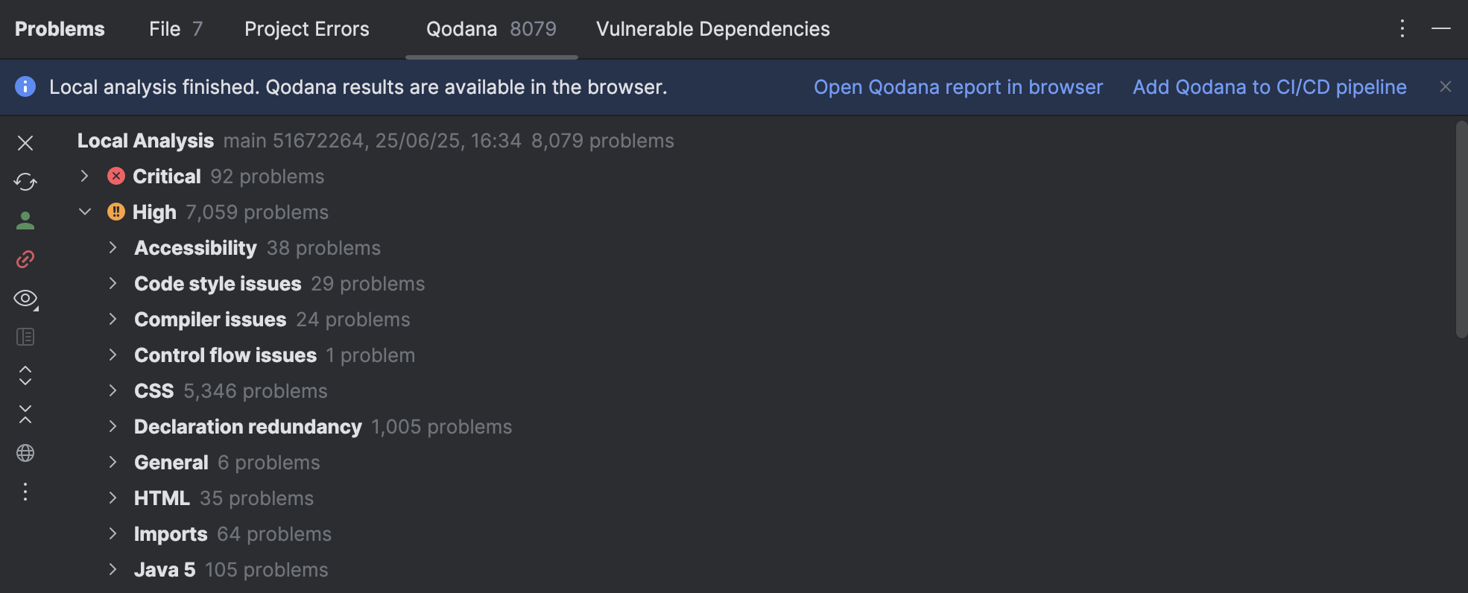Click the red link project icon
This screenshot has height=593, width=1468.
(x=25, y=259)
